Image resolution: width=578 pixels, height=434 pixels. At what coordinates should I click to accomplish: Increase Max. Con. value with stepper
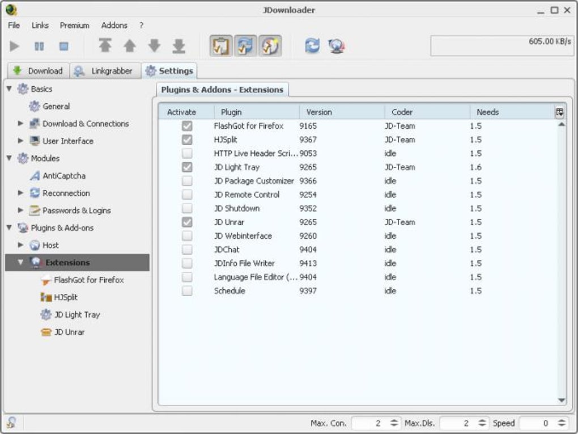(x=394, y=420)
